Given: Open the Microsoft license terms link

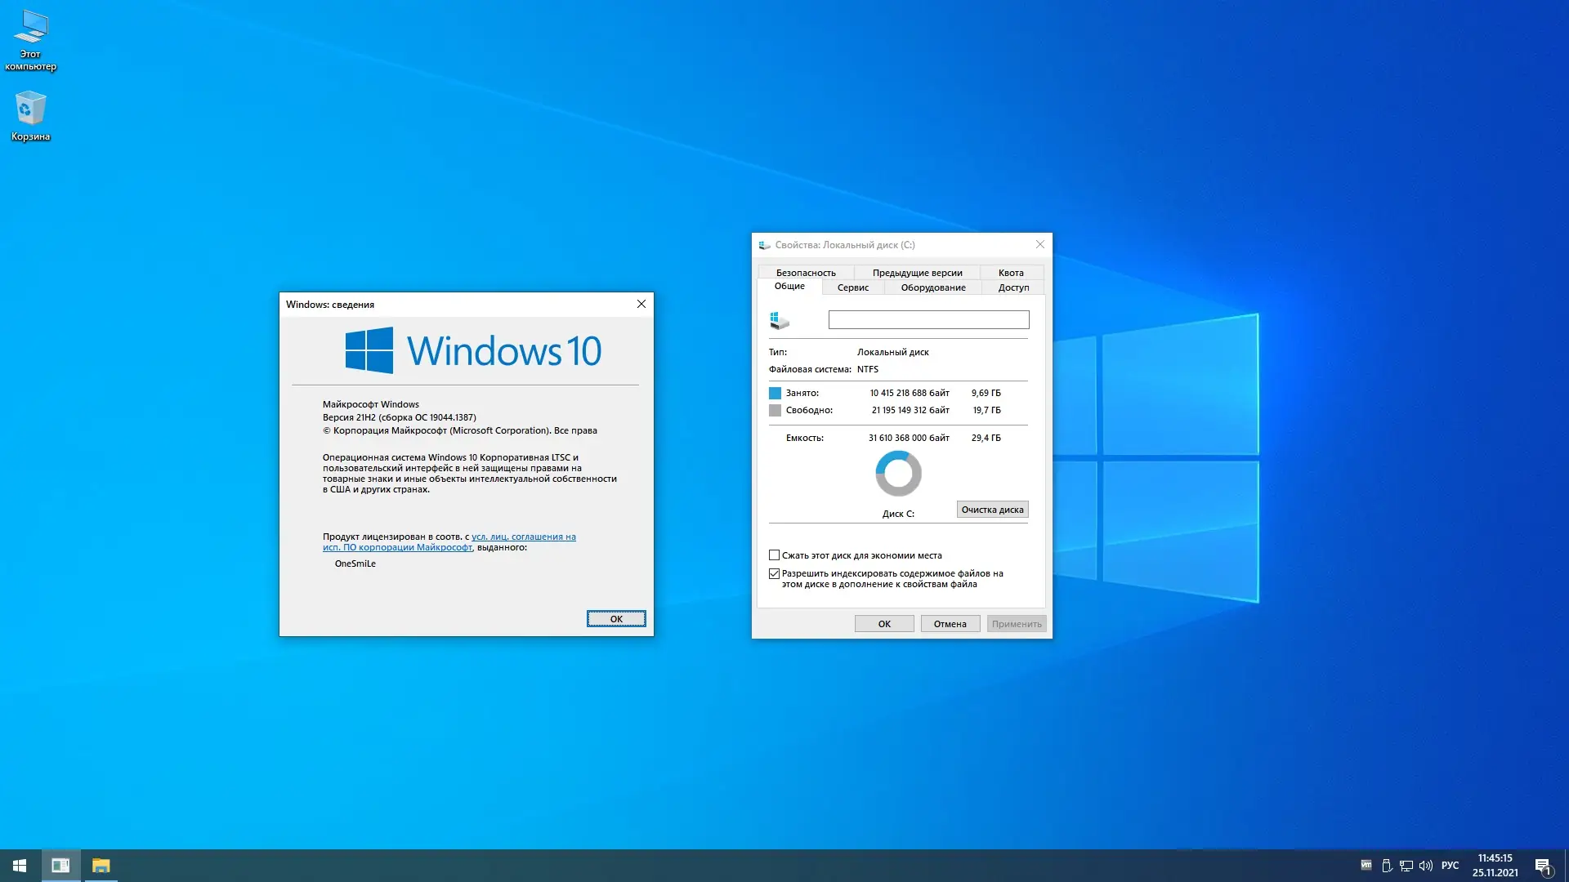Looking at the screenshot, I should pos(523,537).
